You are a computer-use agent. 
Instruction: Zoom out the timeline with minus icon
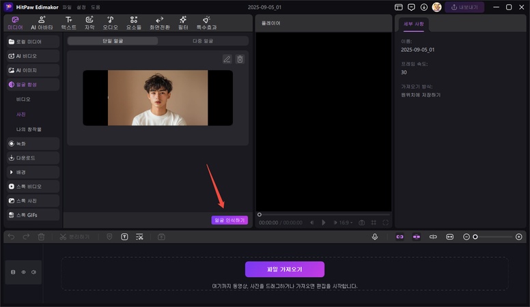pos(466,237)
